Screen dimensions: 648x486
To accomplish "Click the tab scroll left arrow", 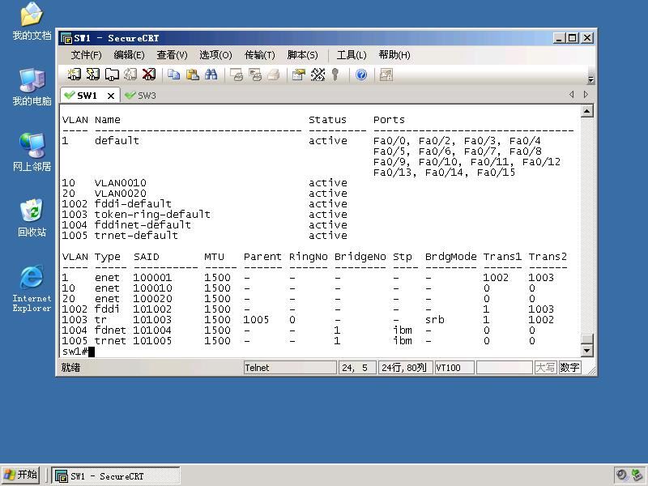I will click(x=572, y=94).
